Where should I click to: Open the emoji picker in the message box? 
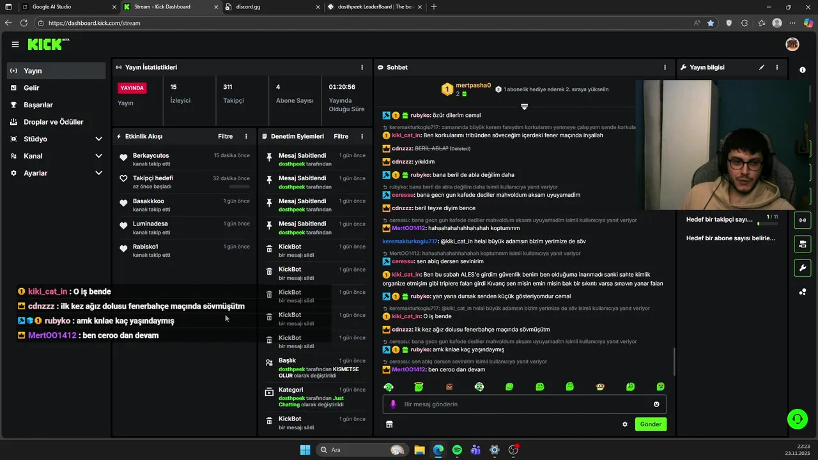pos(656,404)
